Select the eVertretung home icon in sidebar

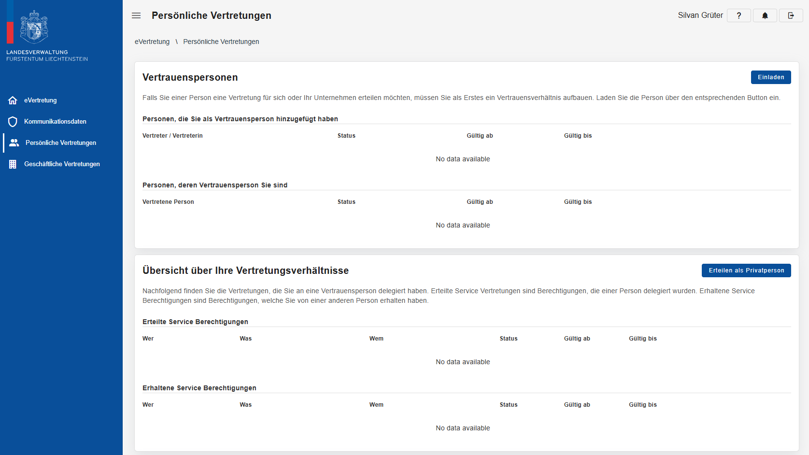tap(13, 100)
